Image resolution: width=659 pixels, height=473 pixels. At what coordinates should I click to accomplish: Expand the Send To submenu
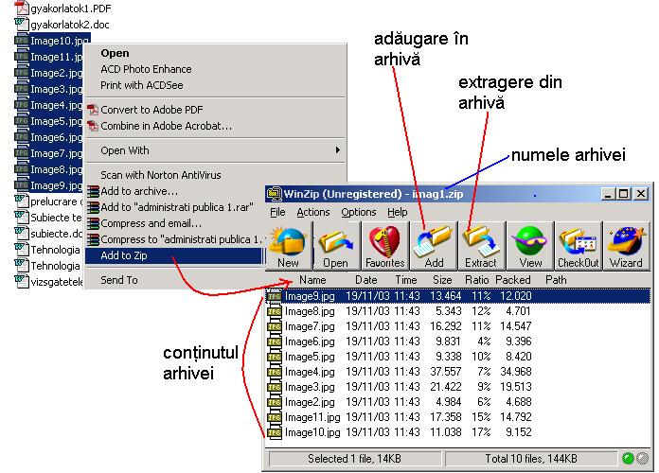coord(119,280)
